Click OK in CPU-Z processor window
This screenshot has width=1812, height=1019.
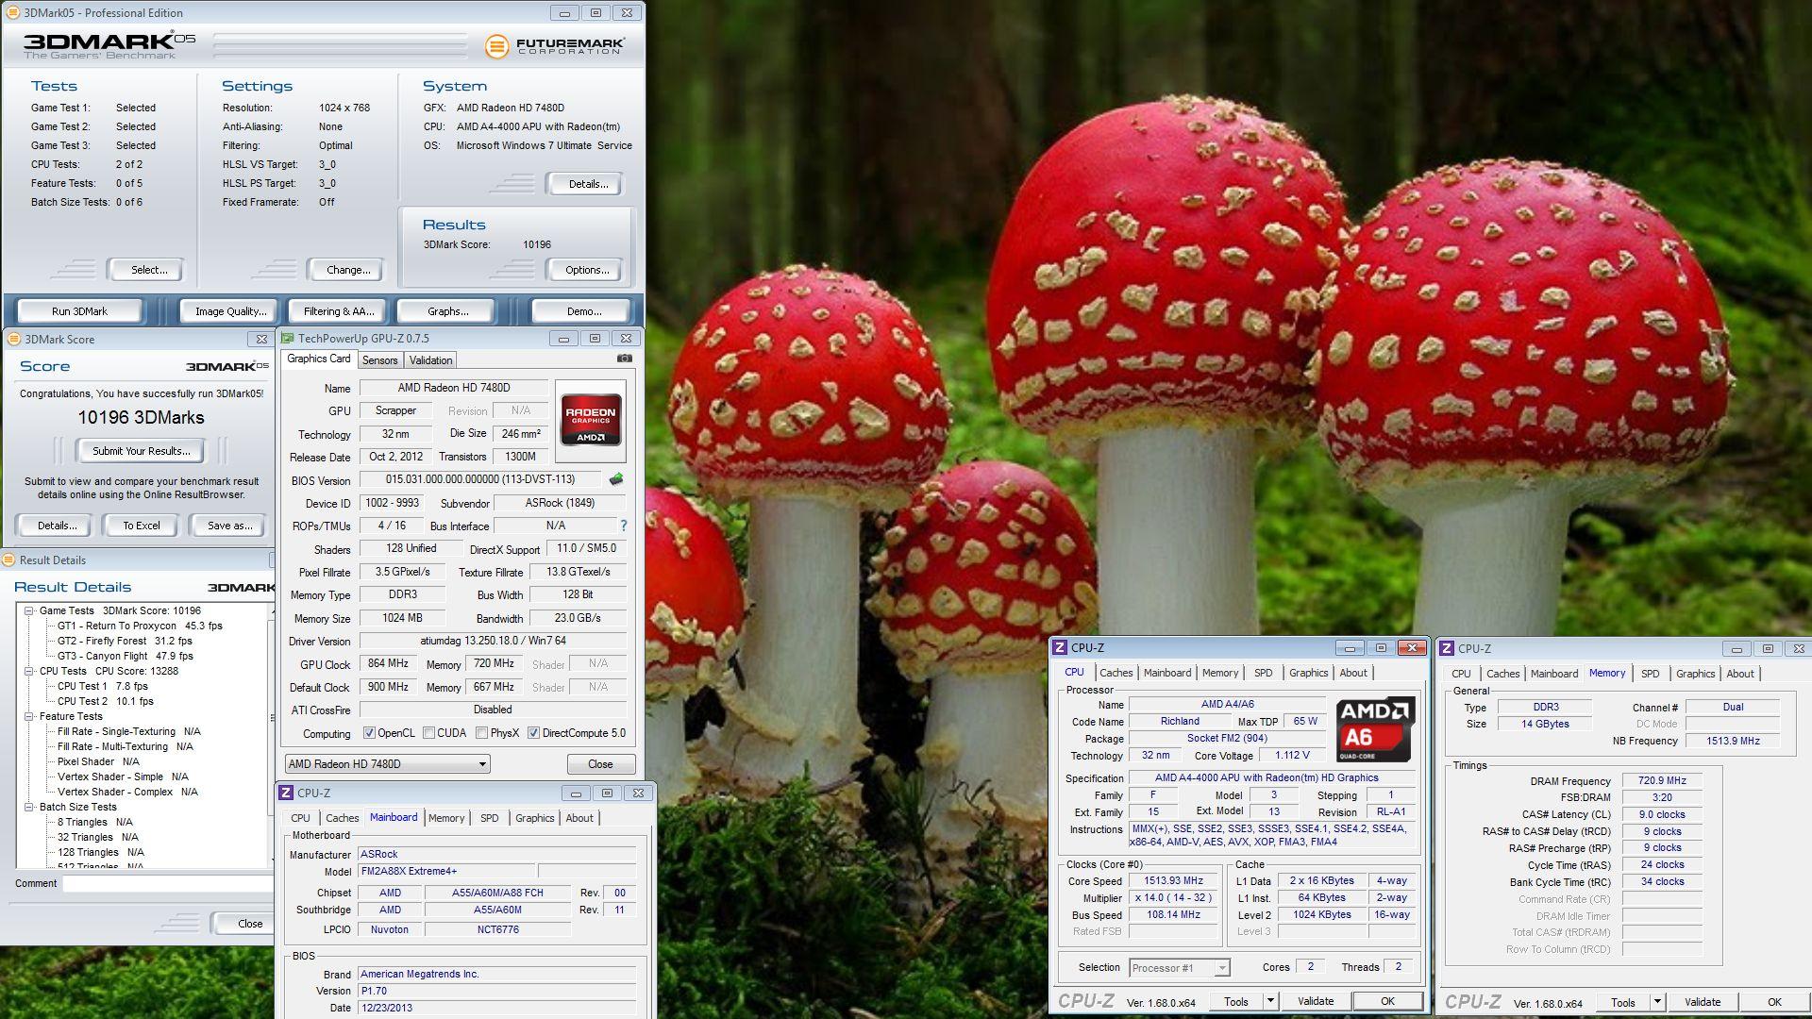tap(1387, 1002)
